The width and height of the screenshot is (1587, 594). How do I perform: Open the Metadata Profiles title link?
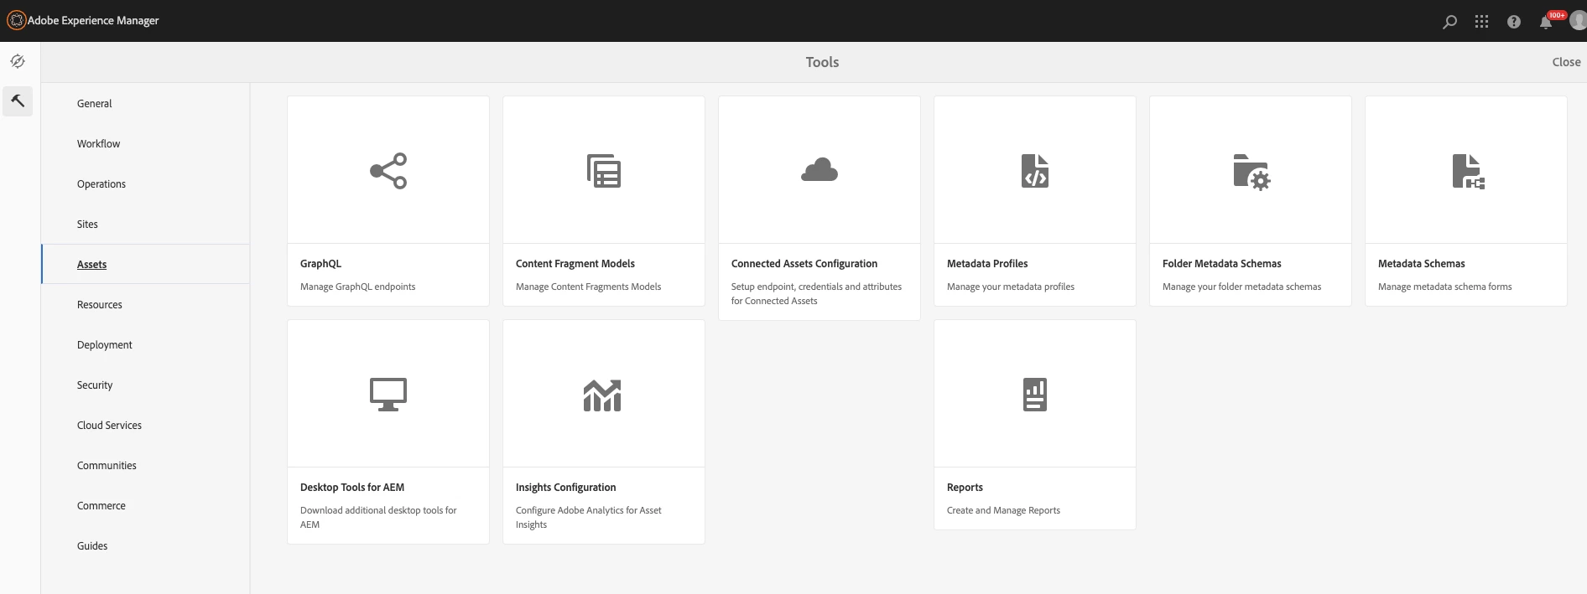pos(987,264)
